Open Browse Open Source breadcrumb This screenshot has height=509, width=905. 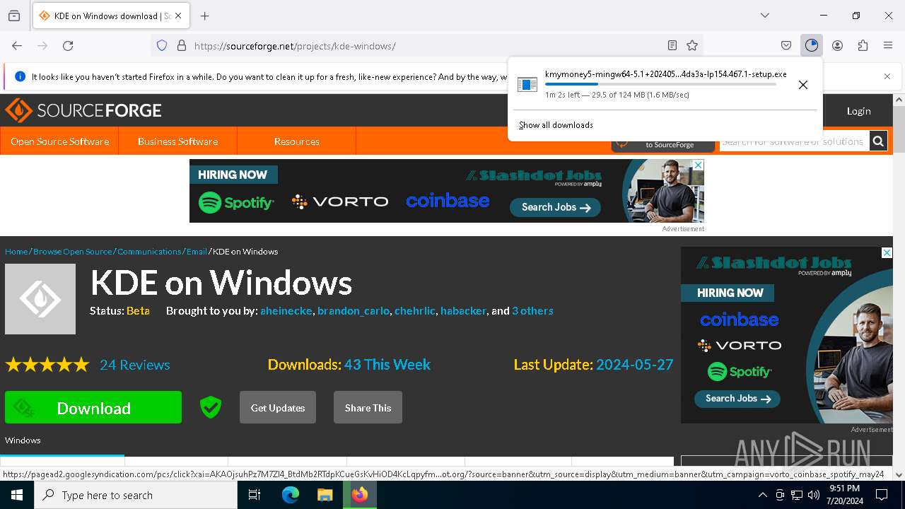point(72,252)
